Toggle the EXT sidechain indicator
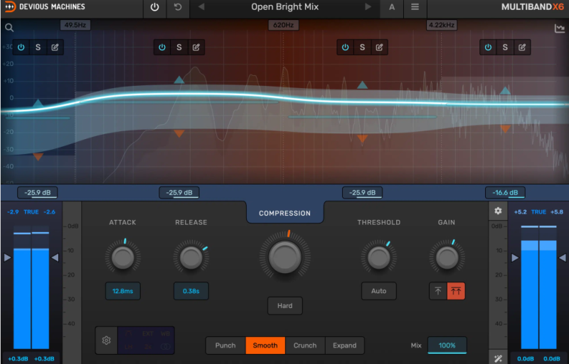The image size is (569, 364). coord(148,333)
